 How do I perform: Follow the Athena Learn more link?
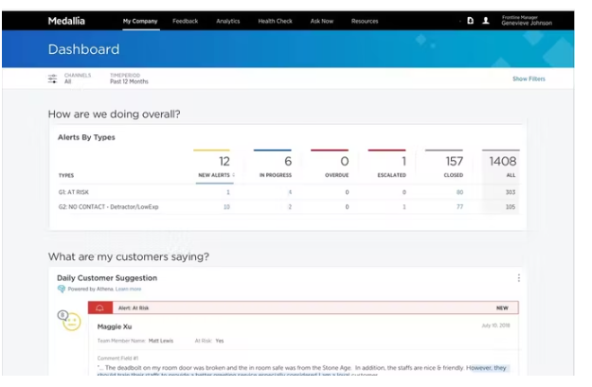(128, 290)
